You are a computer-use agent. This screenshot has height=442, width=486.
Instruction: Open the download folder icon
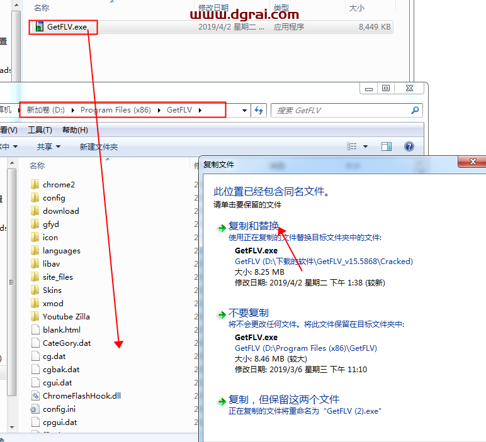click(x=35, y=211)
